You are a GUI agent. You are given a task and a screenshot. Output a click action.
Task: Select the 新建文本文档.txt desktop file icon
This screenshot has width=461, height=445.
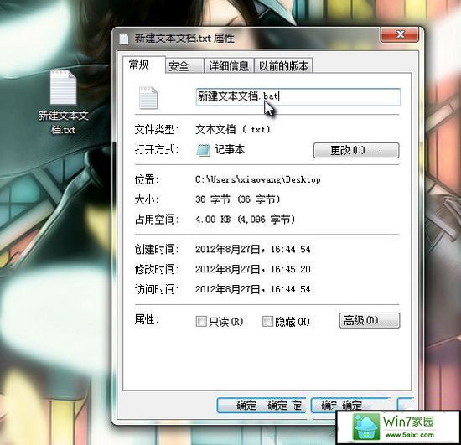(x=63, y=88)
